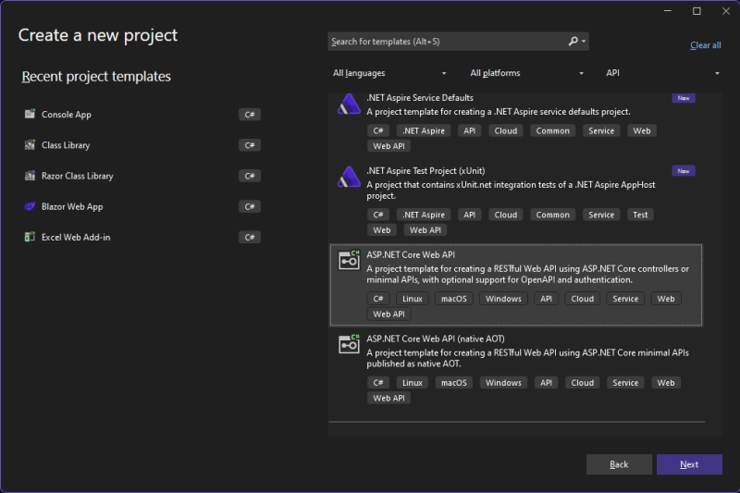This screenshot has height=493, width=740.
Task: Click the C# tag next to Console App
Action: point(250,114)
